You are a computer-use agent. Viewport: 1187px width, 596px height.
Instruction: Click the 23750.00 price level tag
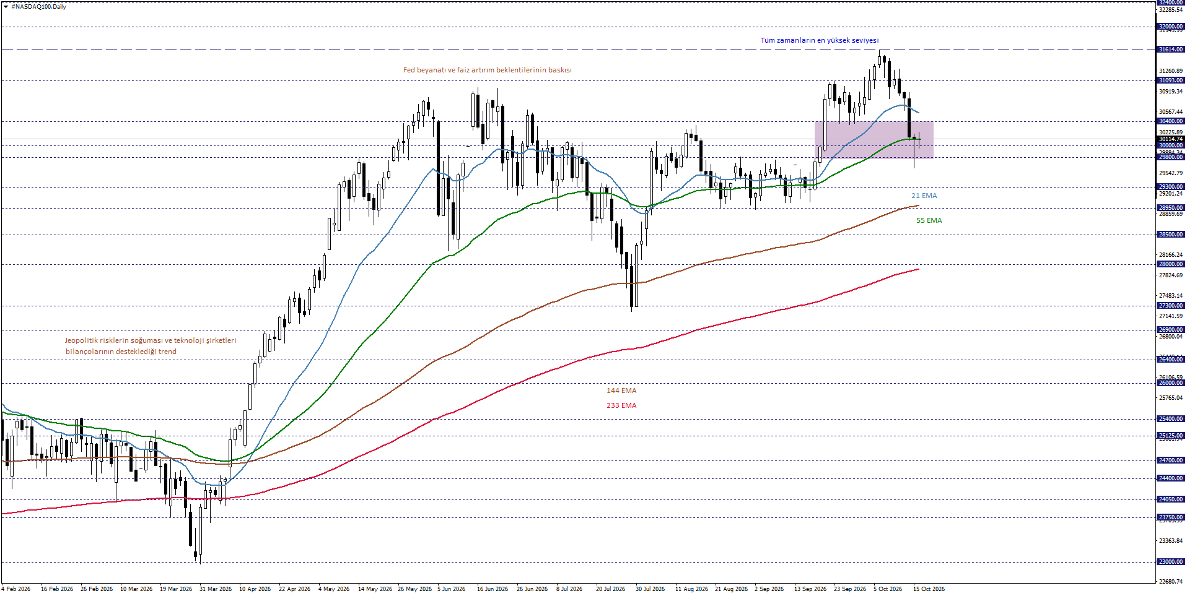click(1171, 517)
